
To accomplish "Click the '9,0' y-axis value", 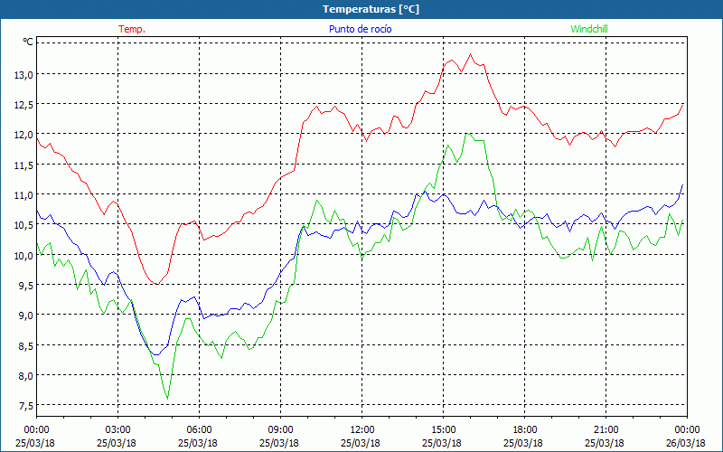I will coord(26,315).
